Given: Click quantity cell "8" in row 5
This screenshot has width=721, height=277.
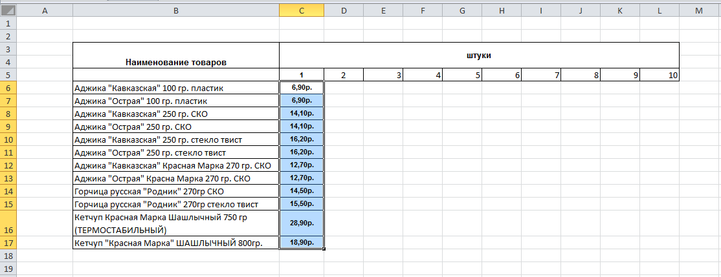Looking at the screenshot, I should [x=581, y=75].
